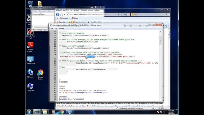Click the Help question mark icon in IE
204x115 pixels.
coord(166,26)
